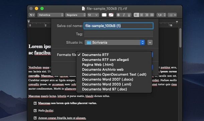Align text to the left
The image size is (204, 121).
click(x=136, y=15)
